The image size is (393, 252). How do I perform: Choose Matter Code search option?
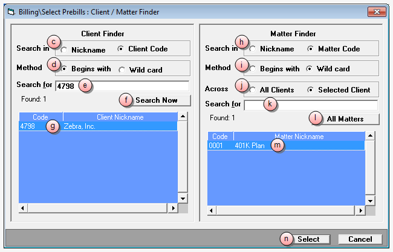point(310,49)
